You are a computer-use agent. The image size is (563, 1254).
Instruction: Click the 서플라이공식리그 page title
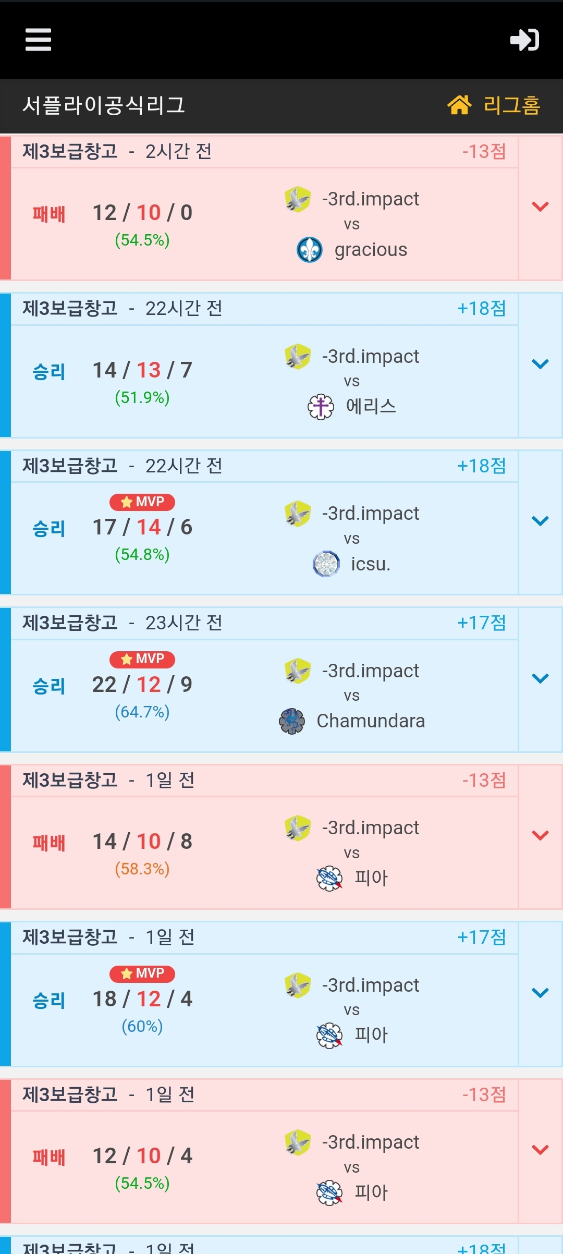pyautogui.click(x=104, y=105)
